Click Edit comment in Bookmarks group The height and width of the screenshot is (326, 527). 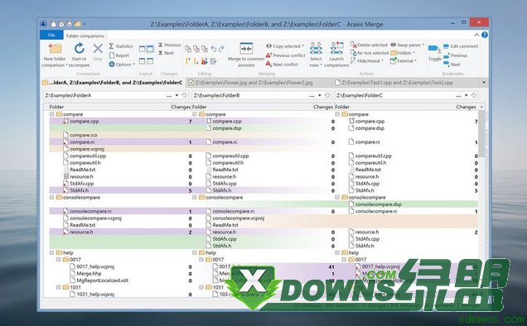pyautogui.click(x=461, y=46)
